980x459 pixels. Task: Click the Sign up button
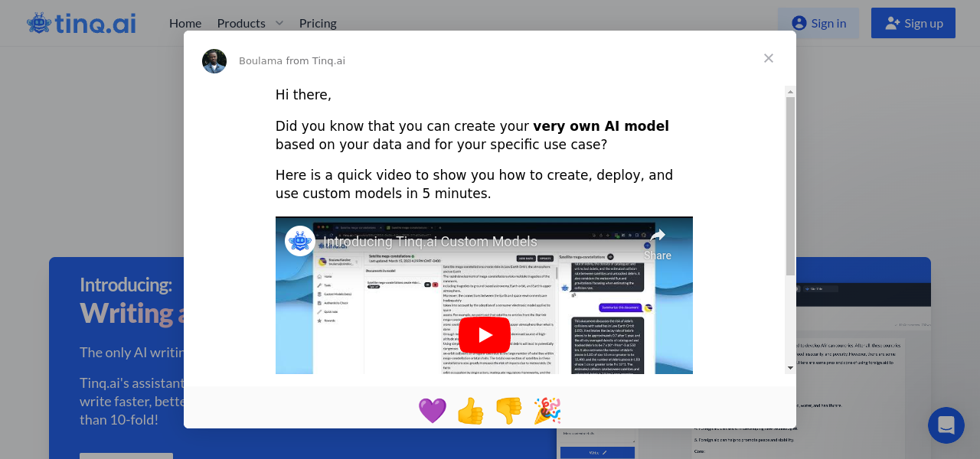click(x=913, y=23)
